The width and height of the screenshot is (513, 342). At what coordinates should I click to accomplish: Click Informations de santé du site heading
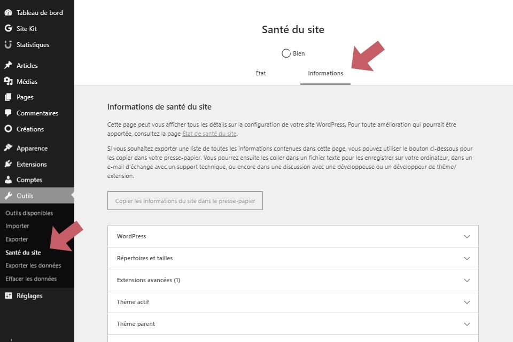coord(159,107)
